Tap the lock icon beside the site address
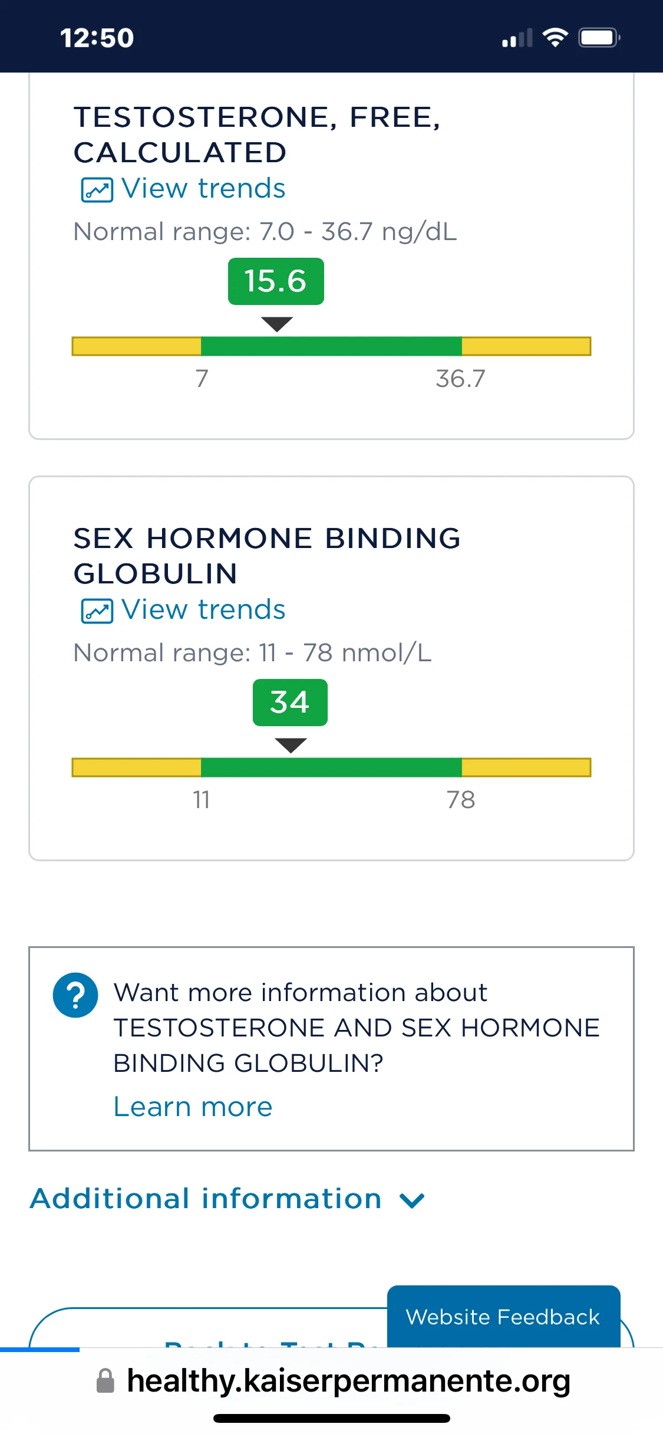The height and width of the screenshot is (1437, 663). coord(105,1381)
